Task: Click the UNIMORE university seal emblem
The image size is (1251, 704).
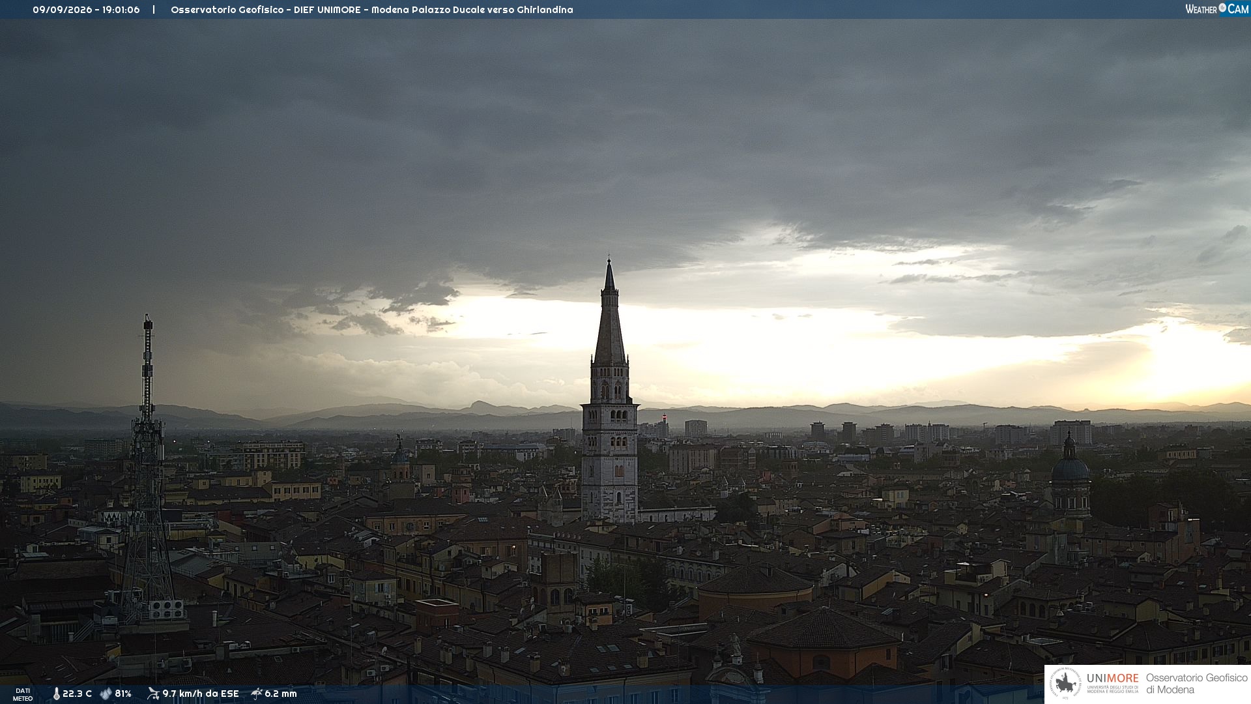Action: [x=1065, y=684]
